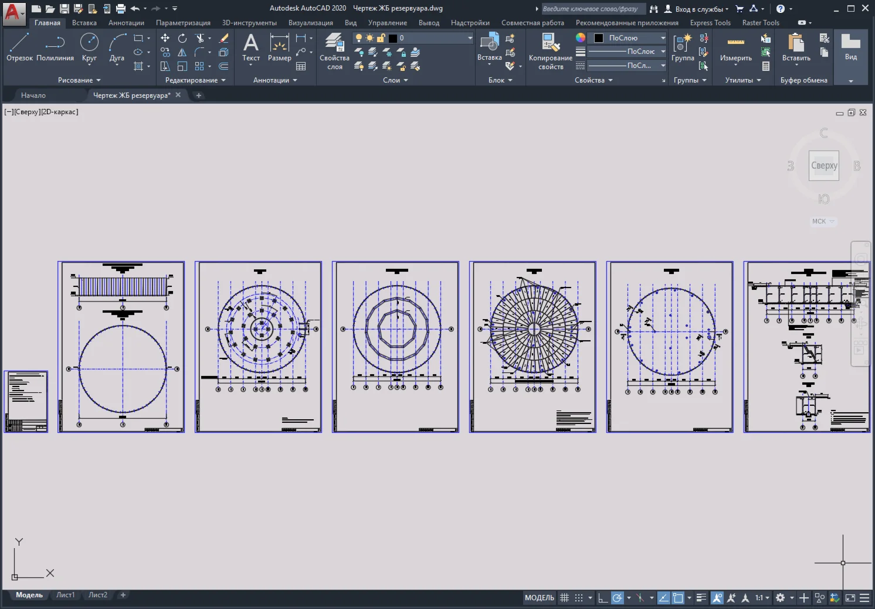Click the Stretch tool icon
875x609 pixels.
tap(165, 66)
